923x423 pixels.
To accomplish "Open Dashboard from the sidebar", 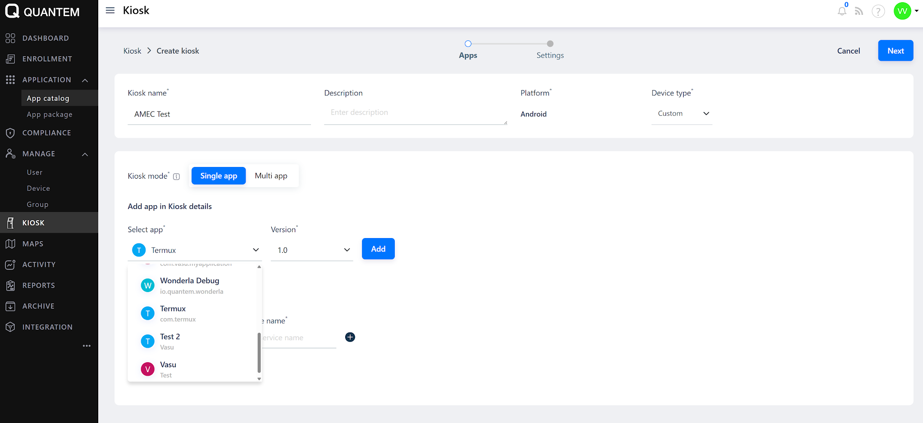I will point(46,38).
